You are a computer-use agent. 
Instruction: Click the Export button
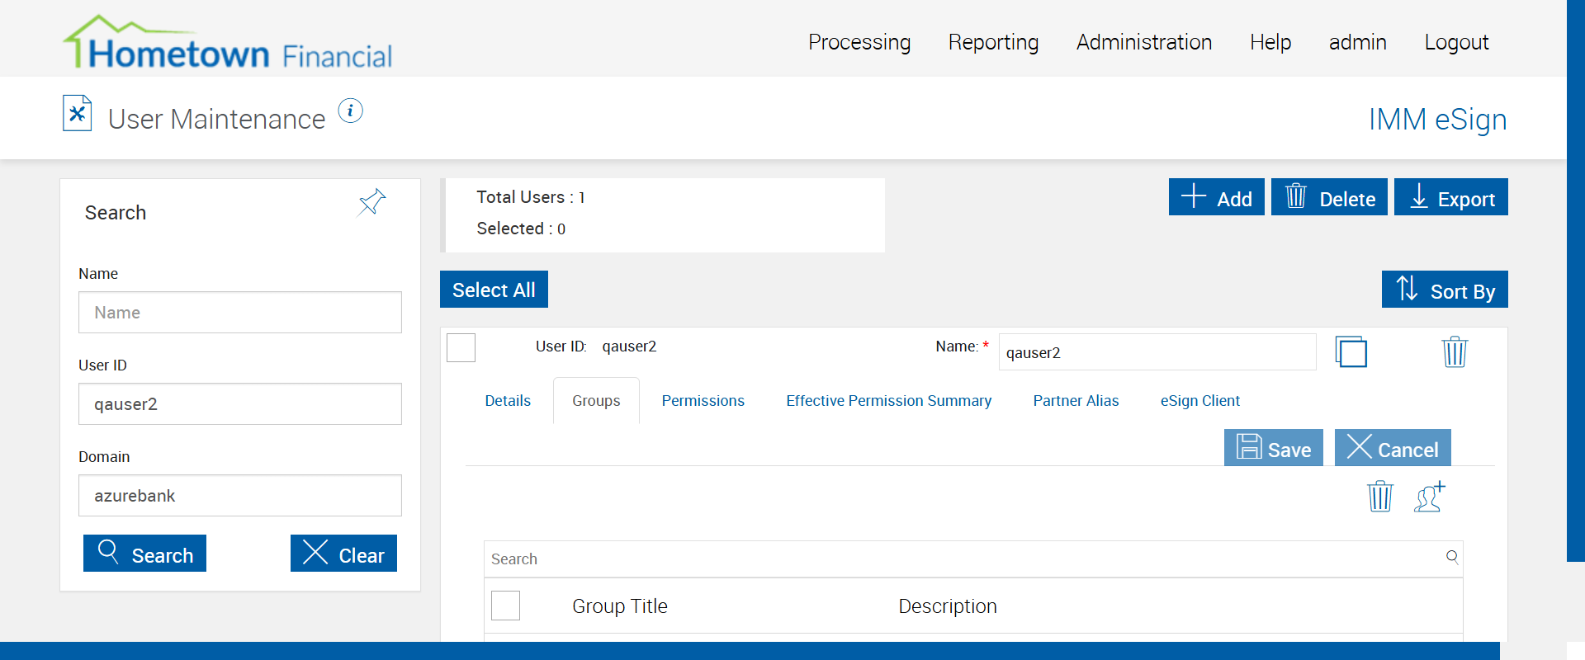1450,197
